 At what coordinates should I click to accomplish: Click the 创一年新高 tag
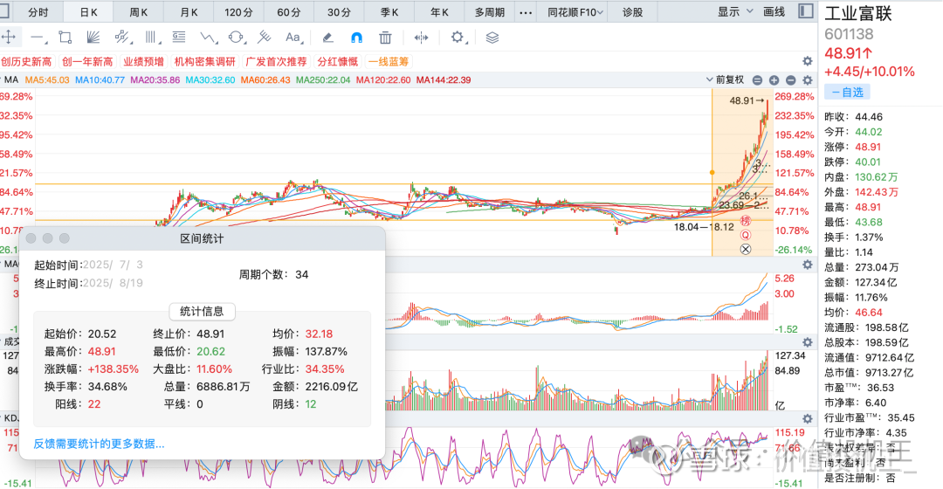coord(87,61)
